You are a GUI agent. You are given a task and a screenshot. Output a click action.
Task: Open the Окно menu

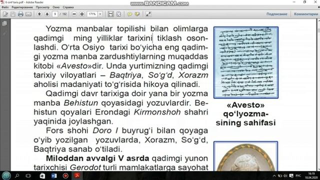pos(56,7)
